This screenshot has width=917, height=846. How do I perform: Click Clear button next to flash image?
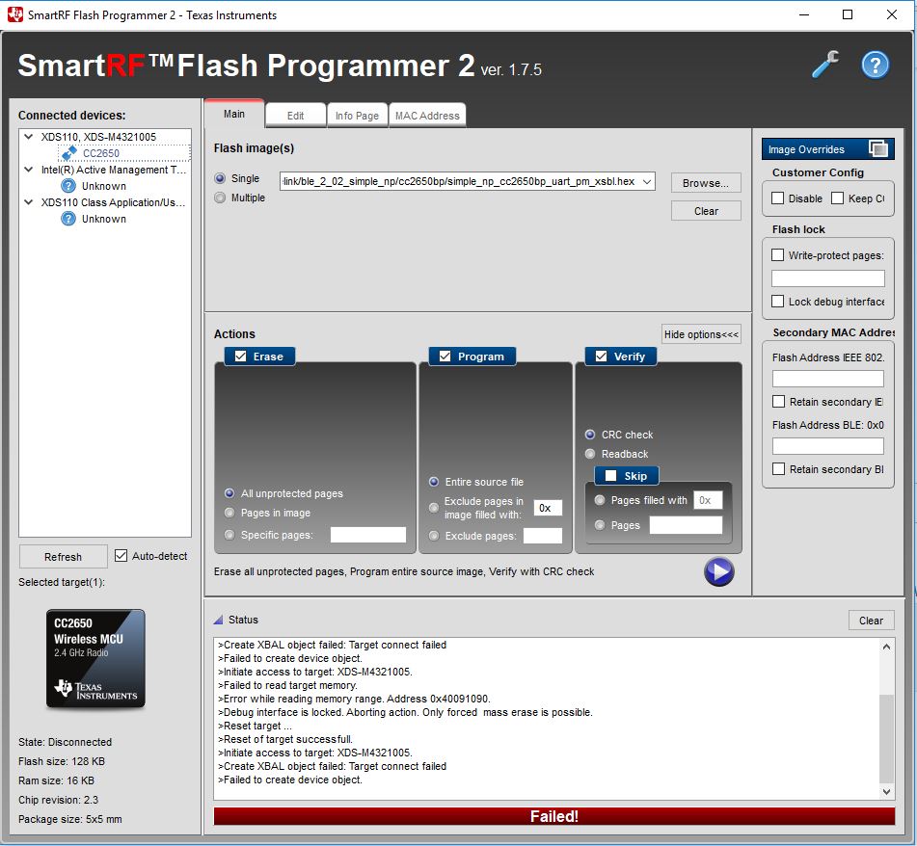pos(706,211)
